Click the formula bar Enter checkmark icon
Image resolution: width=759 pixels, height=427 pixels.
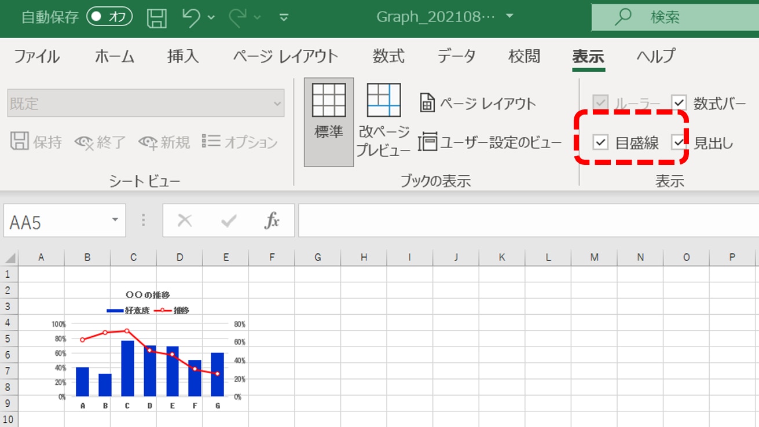[x=229, y=220]
